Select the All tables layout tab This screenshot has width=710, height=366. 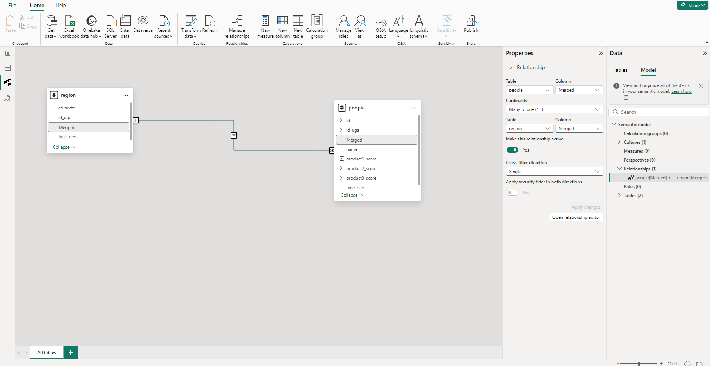[47, 352]
